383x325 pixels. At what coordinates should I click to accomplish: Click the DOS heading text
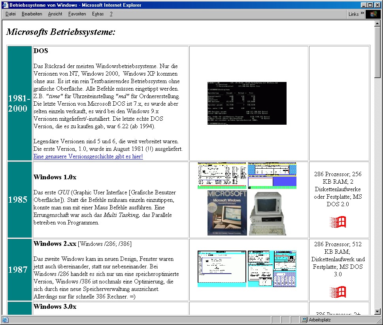(x=41, y=51)
